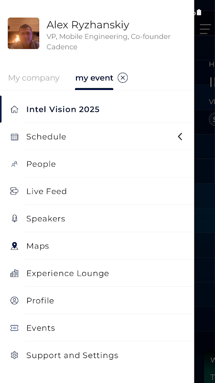The width and height of the screenshot is (215, 383).
Task: Tap the microphone icon for Speakers
Action: pyautogui.click(x=14, y=219)
